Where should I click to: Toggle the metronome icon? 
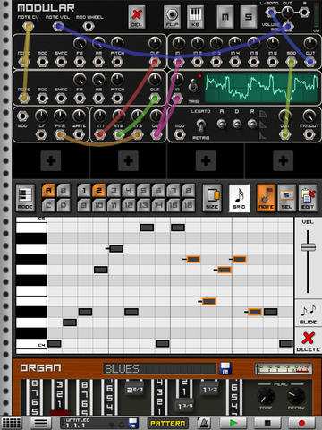[x=204, y=423]
